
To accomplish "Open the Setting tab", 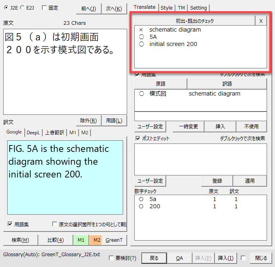I will pyautogui.click(x=198, y=8).
